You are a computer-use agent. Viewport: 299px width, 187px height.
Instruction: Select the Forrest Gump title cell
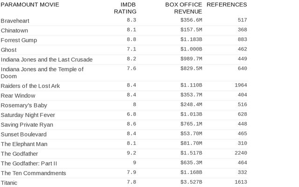pyautogui.click(x=19, y=40)
